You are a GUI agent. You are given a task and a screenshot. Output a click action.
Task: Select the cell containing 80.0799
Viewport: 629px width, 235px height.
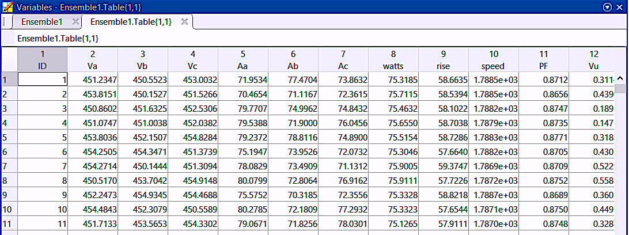[x=243, y=180]
